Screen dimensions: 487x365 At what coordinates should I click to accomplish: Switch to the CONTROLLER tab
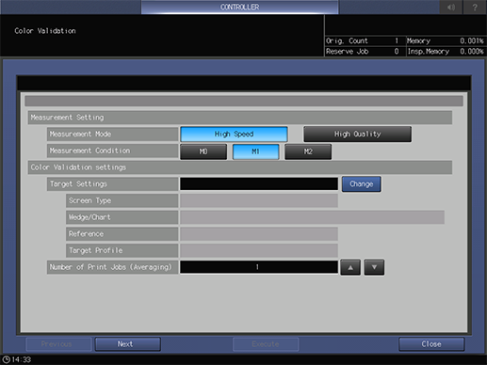pos(240,7)
